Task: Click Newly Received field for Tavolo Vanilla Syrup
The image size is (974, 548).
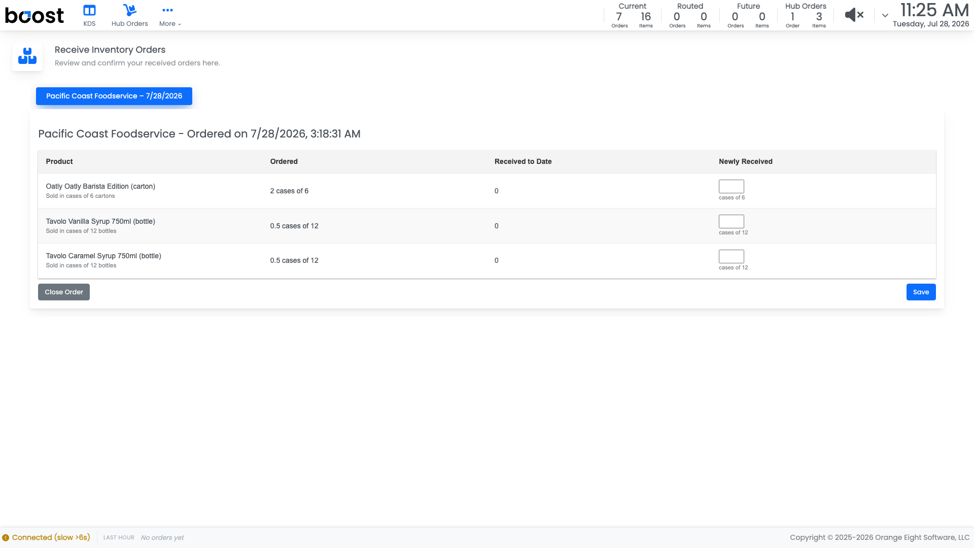Action: tap(731, 221)
